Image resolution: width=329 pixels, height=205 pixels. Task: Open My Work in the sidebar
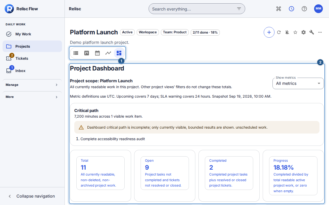(32, 34)
